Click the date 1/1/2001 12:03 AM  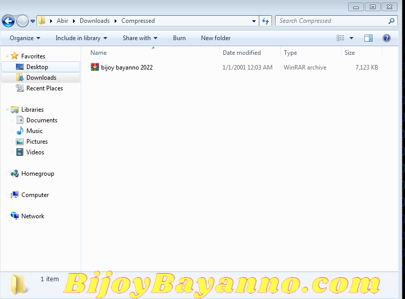pyautogui.click(x=248, y=68)
